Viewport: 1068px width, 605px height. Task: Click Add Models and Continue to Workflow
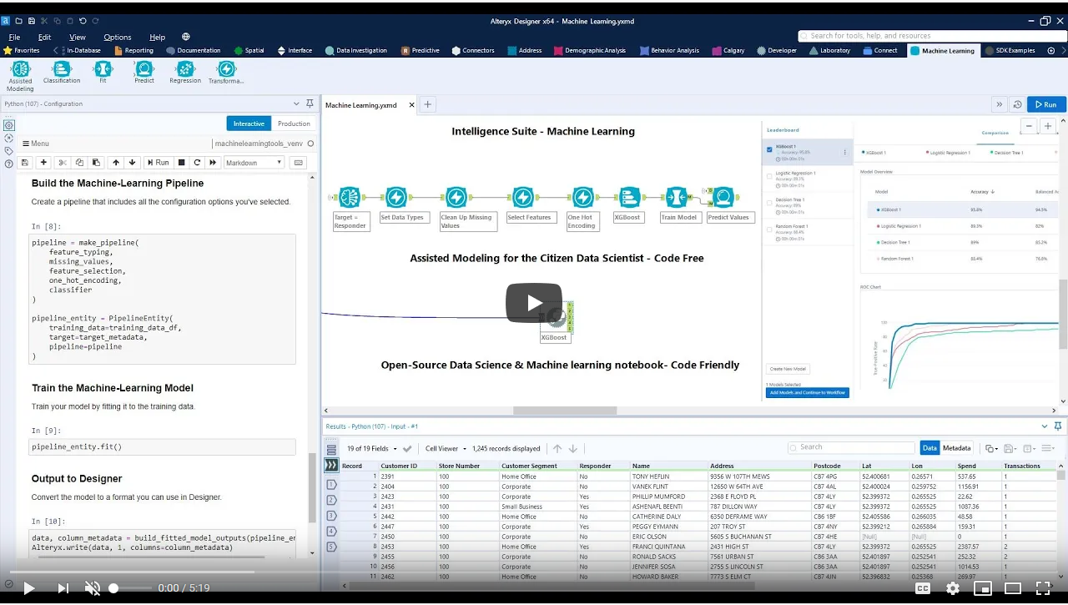point(808,392)
